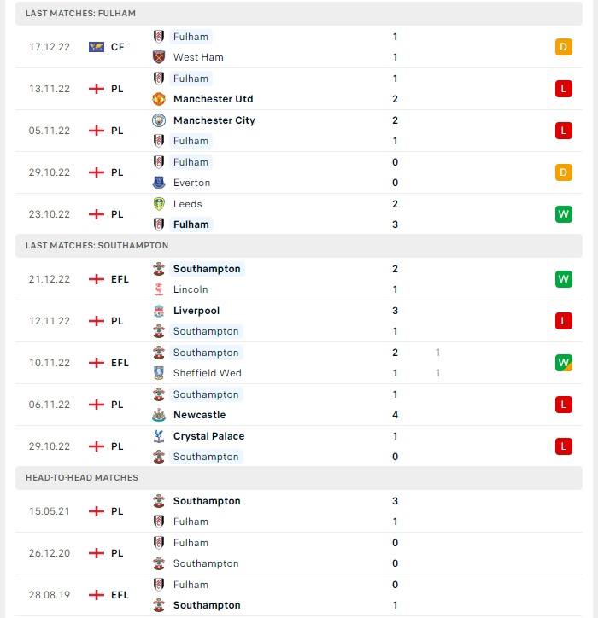Click the loss badge for the Manchester Utd match

point(563,89)
